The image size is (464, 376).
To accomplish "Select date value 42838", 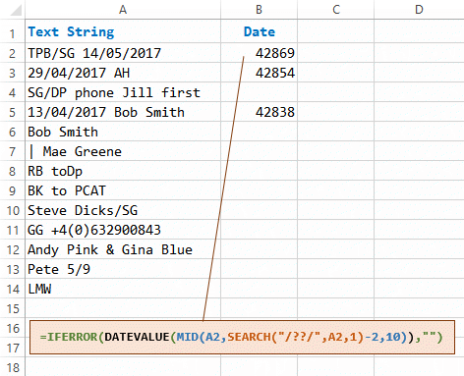I will 259,112.
